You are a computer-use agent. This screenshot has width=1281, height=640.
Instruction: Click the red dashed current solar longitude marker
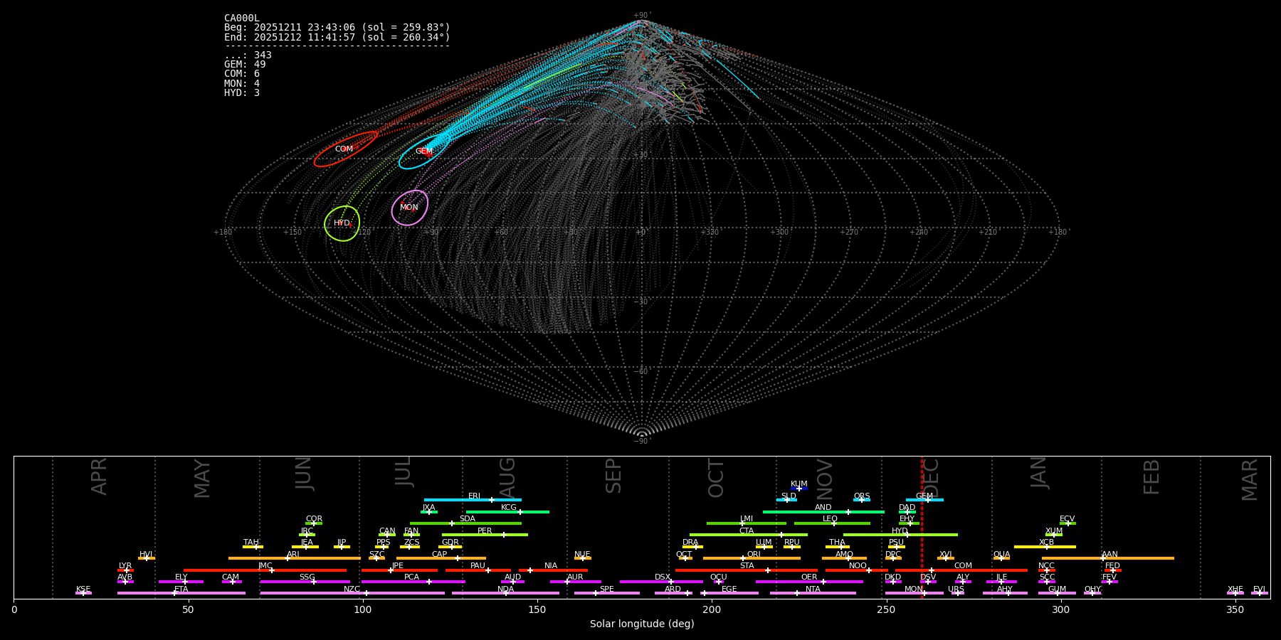click(922, 527)
